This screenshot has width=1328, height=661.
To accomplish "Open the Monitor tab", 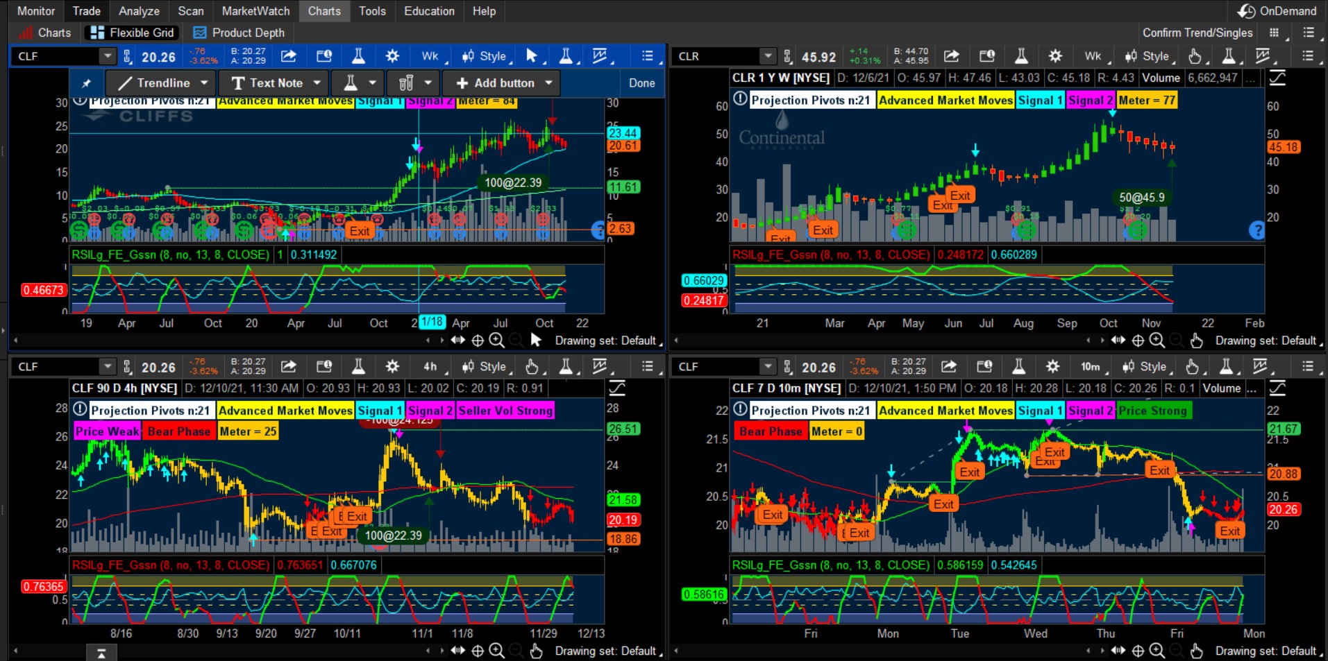I will 36,11.
